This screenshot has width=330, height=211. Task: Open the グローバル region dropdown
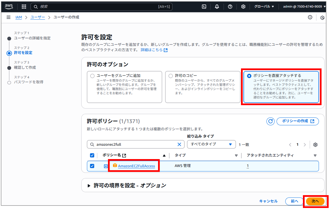[x=264, y=7]
